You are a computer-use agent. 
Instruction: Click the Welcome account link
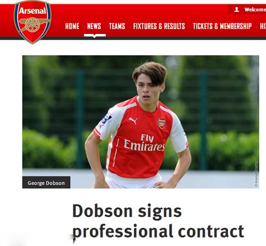click(x=255, y=10)
